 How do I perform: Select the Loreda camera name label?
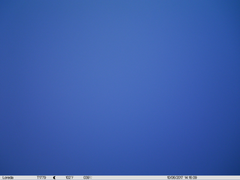tap(8, 178)
